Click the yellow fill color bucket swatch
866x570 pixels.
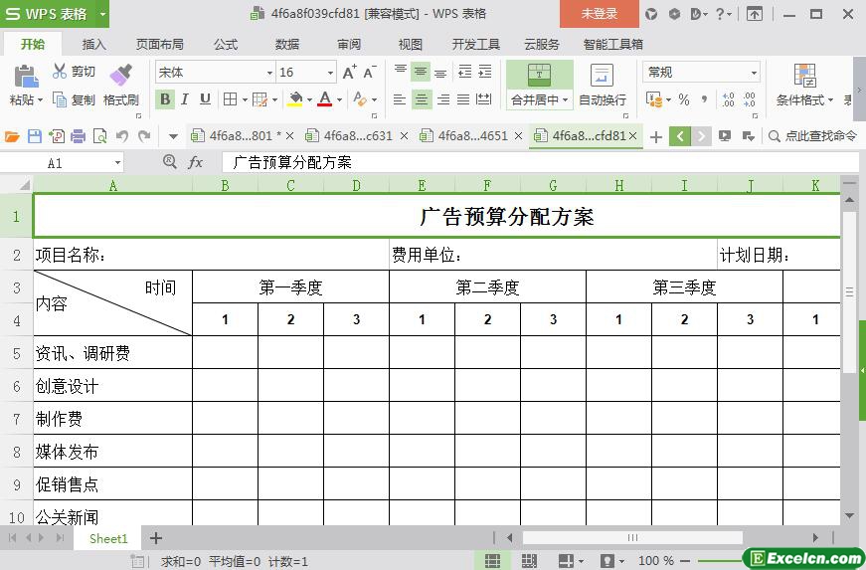[x=295, y=99]
